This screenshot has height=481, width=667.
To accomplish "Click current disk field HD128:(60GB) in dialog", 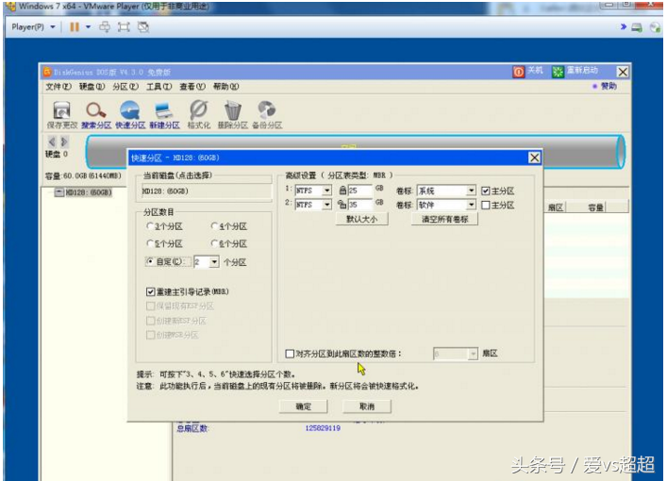I will click(206, 191).
